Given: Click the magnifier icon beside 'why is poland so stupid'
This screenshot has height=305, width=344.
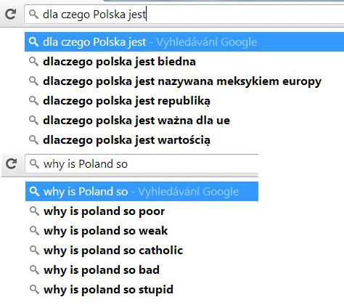Looking at the screenshot, I should click(34, 289).
